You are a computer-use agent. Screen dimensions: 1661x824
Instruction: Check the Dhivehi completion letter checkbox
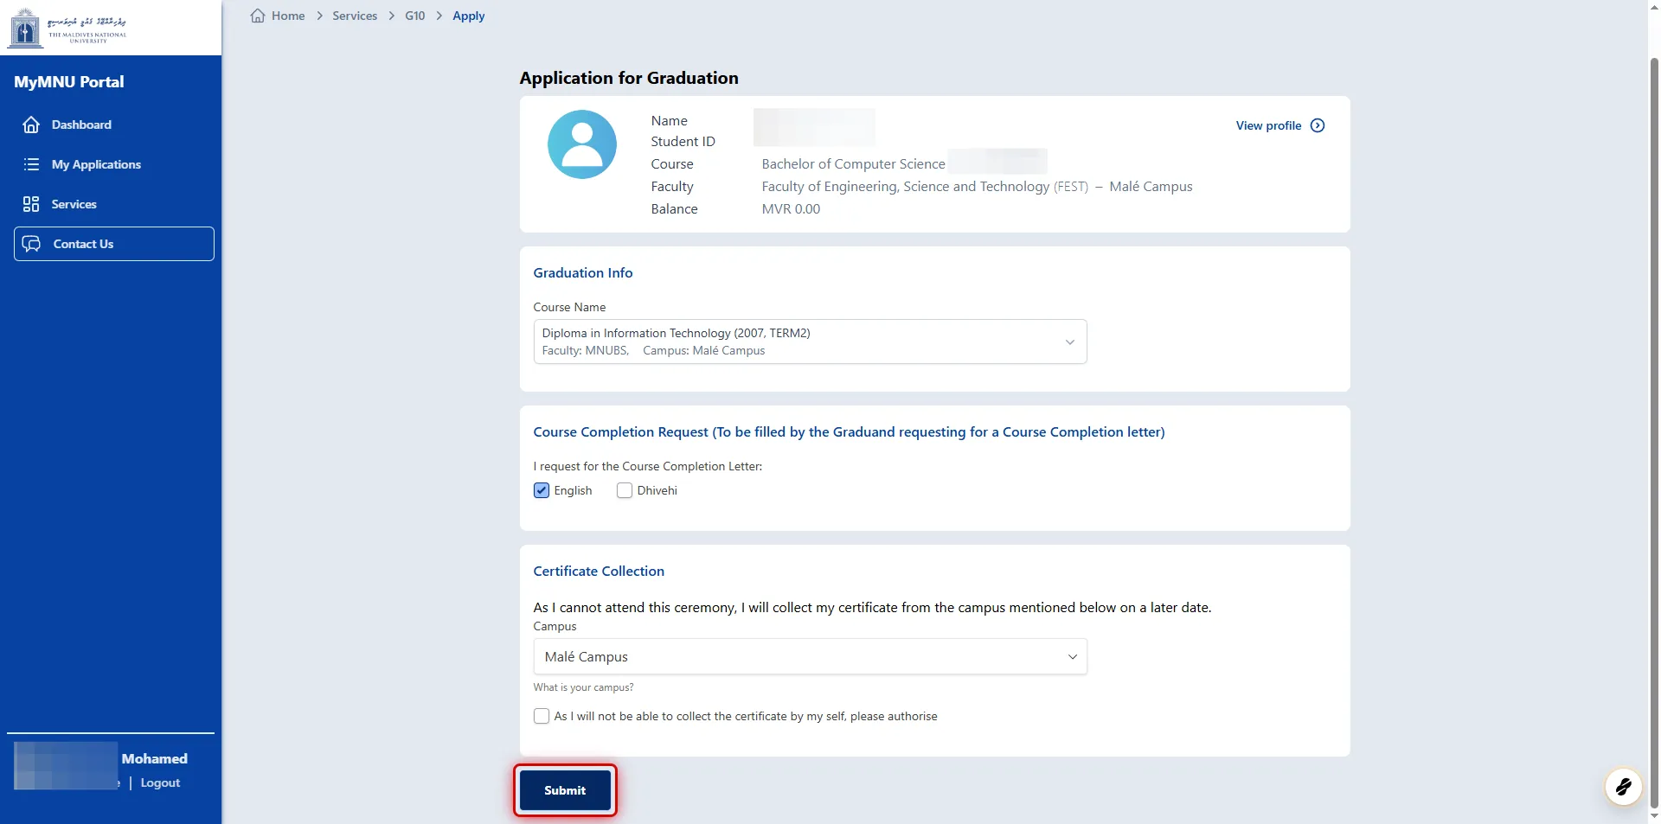tap(625, 490)
